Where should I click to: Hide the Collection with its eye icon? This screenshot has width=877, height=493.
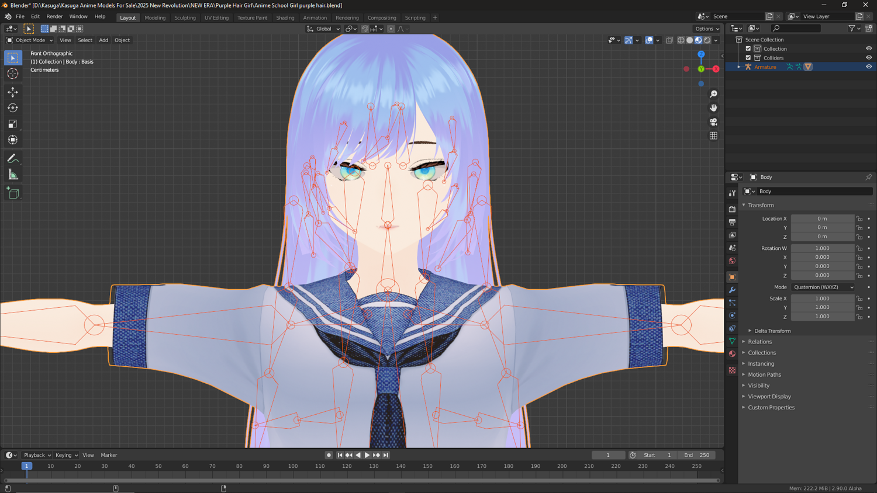click(x=869, y=48)
